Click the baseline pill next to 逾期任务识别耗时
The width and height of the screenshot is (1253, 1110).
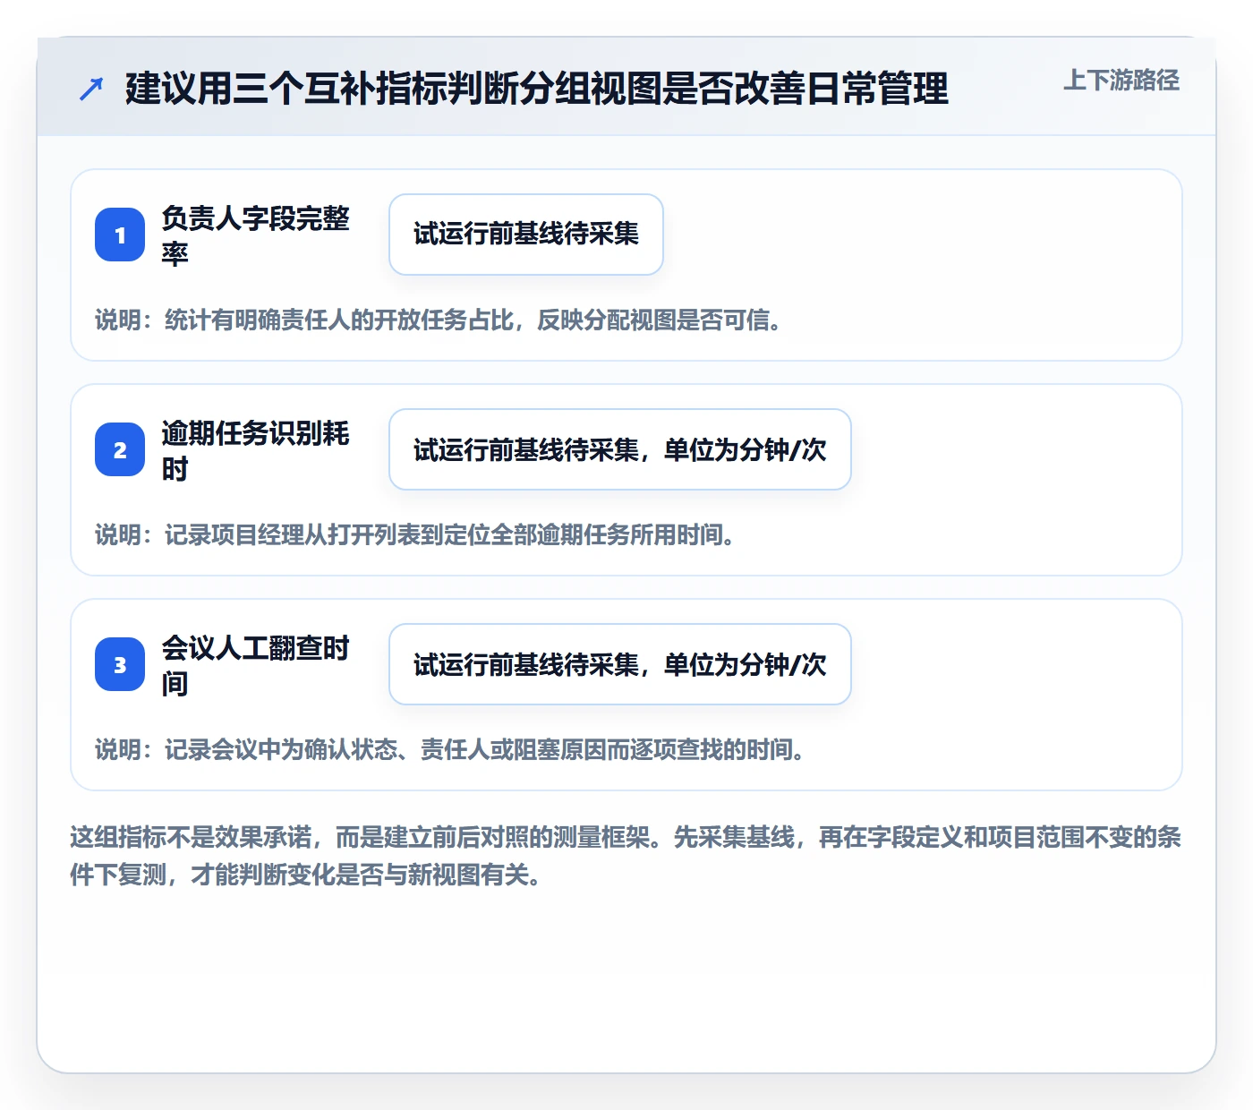click(x=620, y=449)
